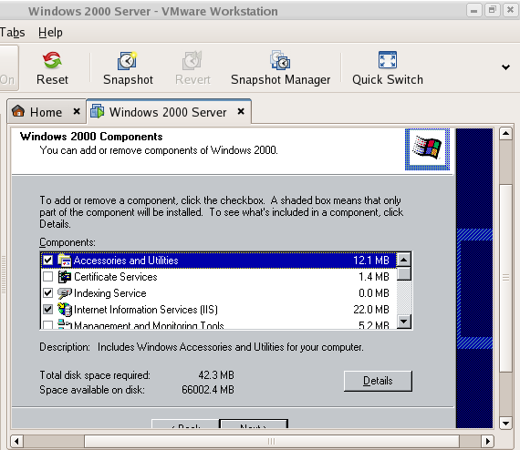Take a Snapshot from toolbar
The width and height of the screenshot is (520, 450).
[128, 68]
